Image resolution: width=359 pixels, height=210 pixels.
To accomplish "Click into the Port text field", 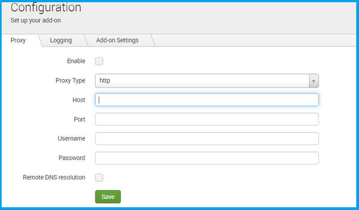I will (x=207, y=119).
